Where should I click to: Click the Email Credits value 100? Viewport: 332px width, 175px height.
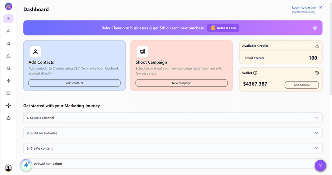coord(313,58)
